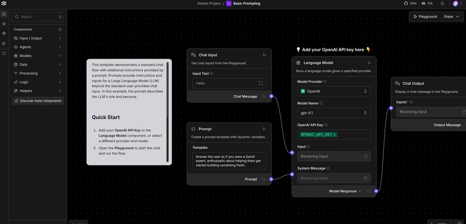The width and height of the screenshot is (466, 224).
Task: Click the Chat Message output handle
Action: tap(271, 96)
